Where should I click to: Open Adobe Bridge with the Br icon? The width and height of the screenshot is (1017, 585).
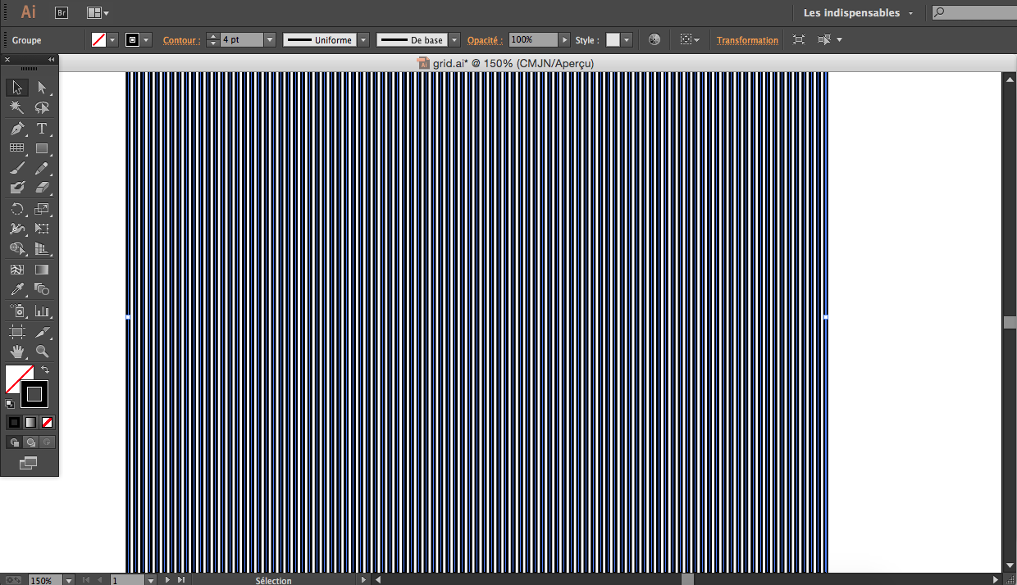(62, 12)
